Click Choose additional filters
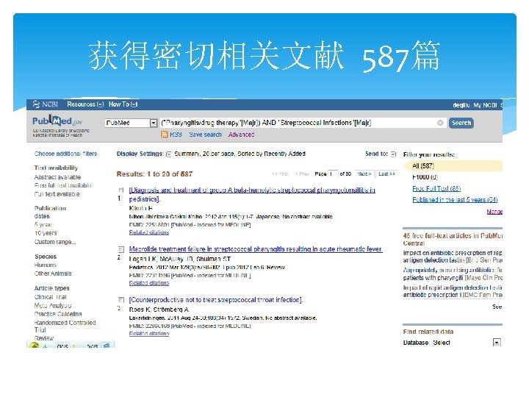This screenshot has width=529, height=397. tap(65, 154)
